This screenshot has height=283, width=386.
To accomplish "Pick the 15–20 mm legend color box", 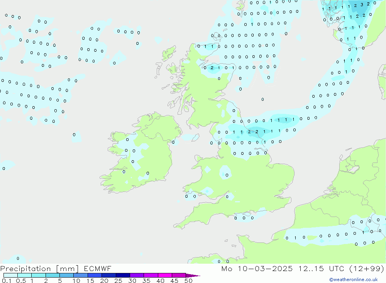I will pos(95,275).
